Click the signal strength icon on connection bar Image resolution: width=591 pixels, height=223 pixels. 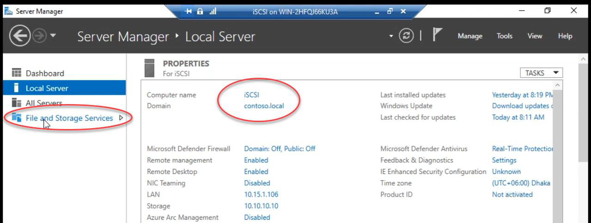(213, 12)
